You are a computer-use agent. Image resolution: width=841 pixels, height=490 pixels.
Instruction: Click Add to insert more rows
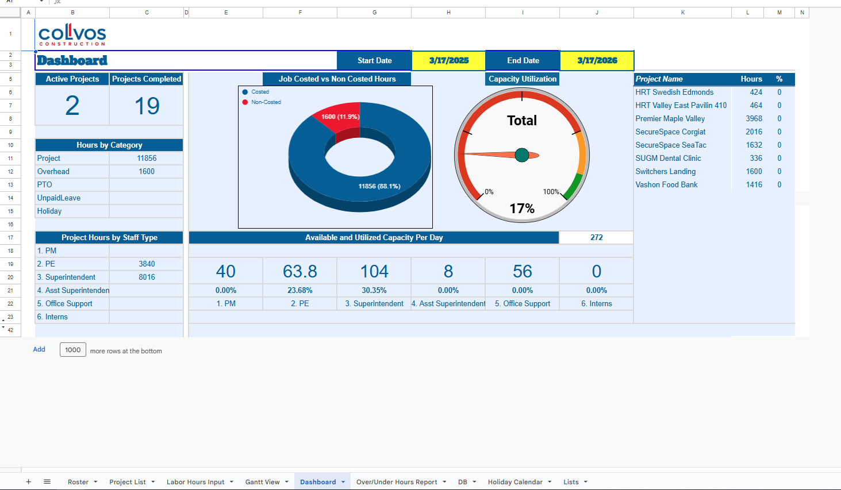pyautogui.click(x=39, y=349)
